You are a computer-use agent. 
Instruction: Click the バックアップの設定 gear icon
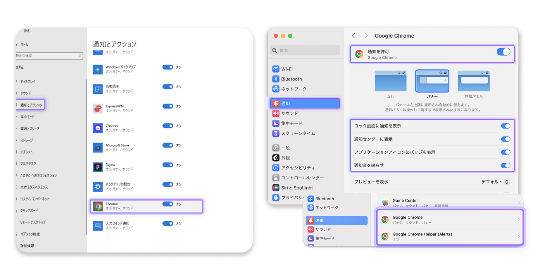pos(98,187)
